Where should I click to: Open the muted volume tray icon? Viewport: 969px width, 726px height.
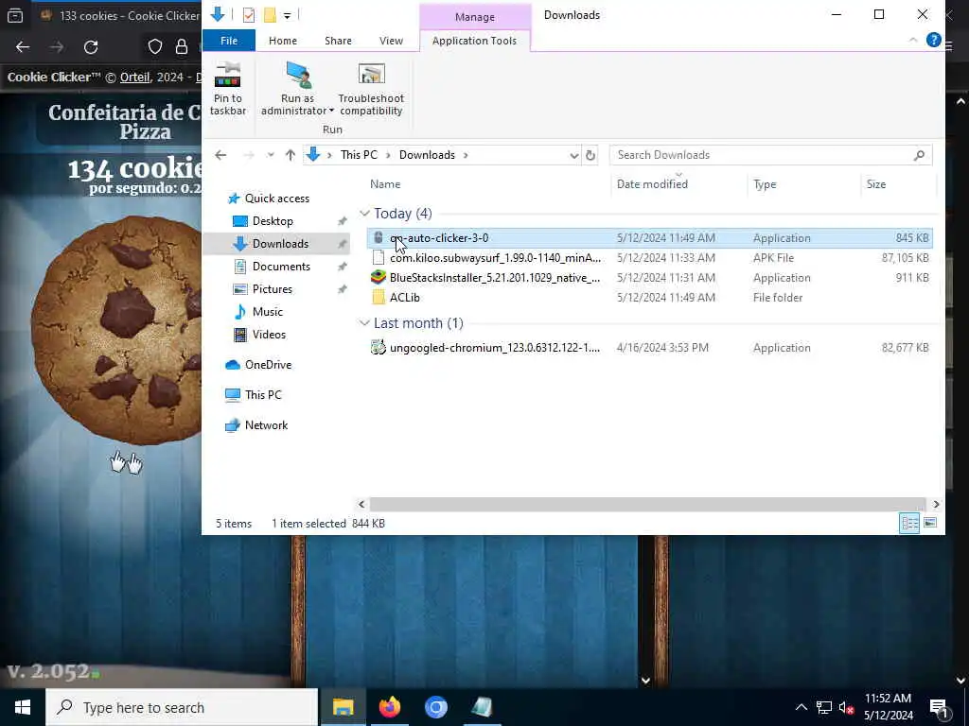point(846,708)
